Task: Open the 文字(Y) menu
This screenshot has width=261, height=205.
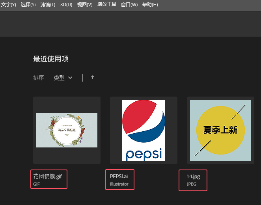Action: pos(9,4)
